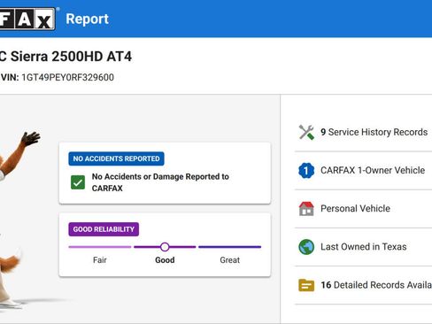Select the GOOD RELIABILITY badge
The width and height of the screenshot is (432, 324).
[104, 229]
